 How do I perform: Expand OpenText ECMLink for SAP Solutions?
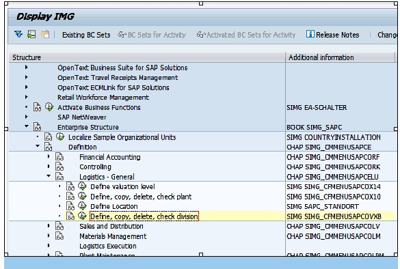coord(26,87)
